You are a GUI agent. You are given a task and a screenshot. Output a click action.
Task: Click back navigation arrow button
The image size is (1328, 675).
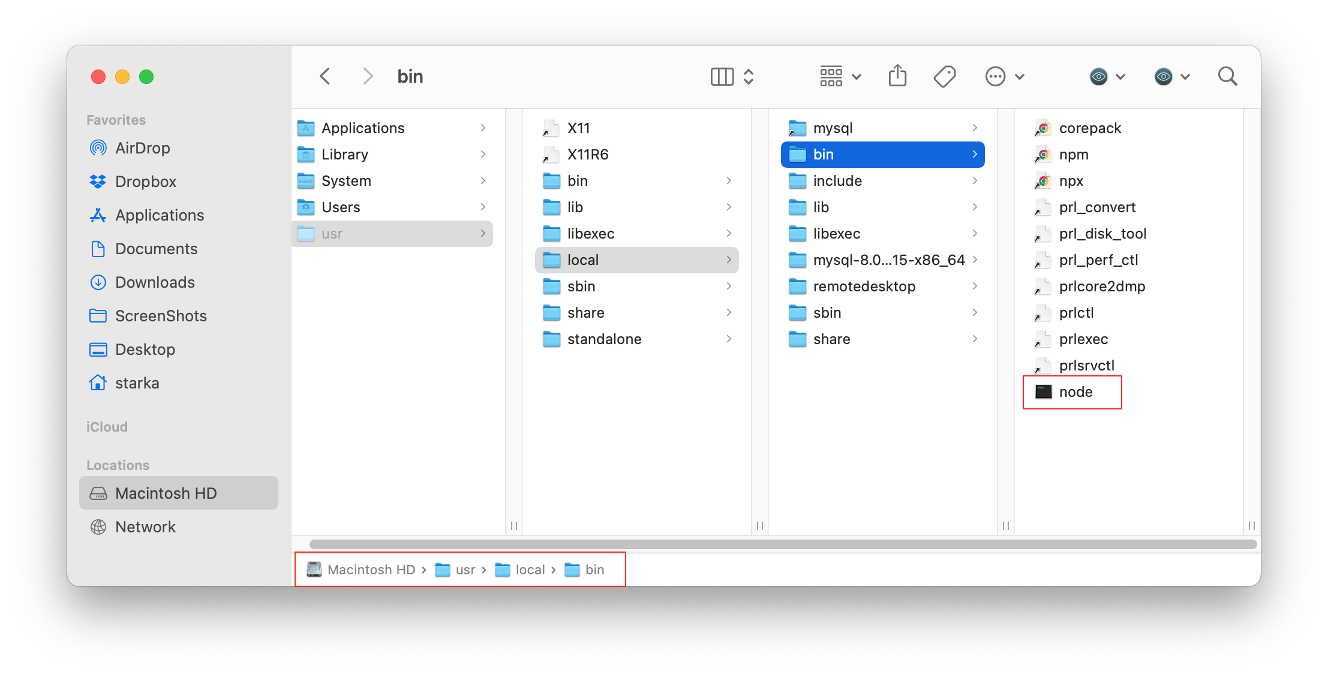[325, 76]
